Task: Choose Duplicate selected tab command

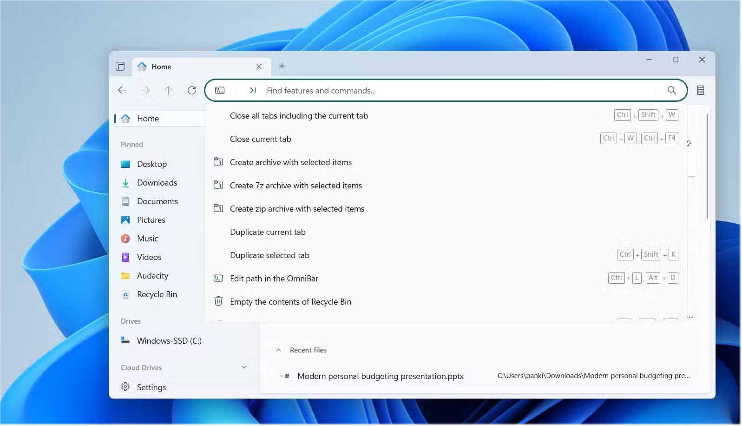Action: 446,255
